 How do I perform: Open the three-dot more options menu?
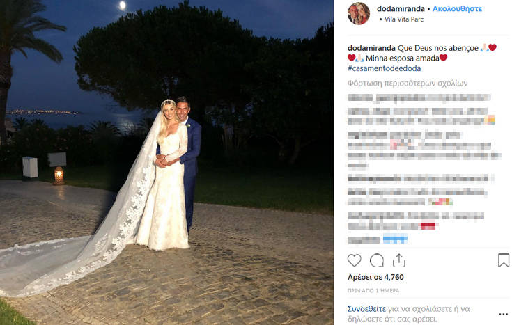click(504, 315)
